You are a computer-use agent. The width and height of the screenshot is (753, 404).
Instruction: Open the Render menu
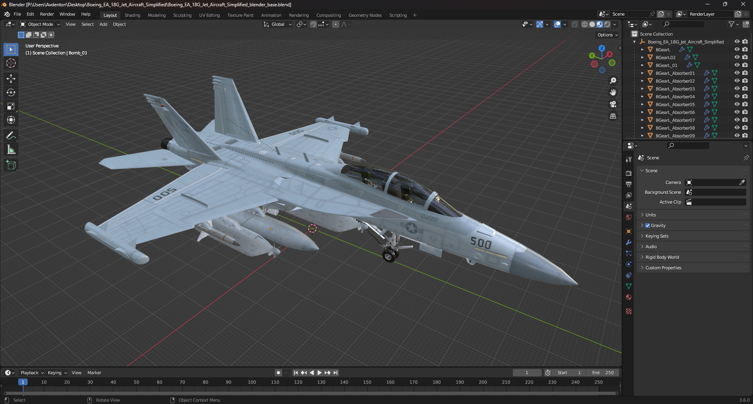pyautogui.click(x=47, y=14)
